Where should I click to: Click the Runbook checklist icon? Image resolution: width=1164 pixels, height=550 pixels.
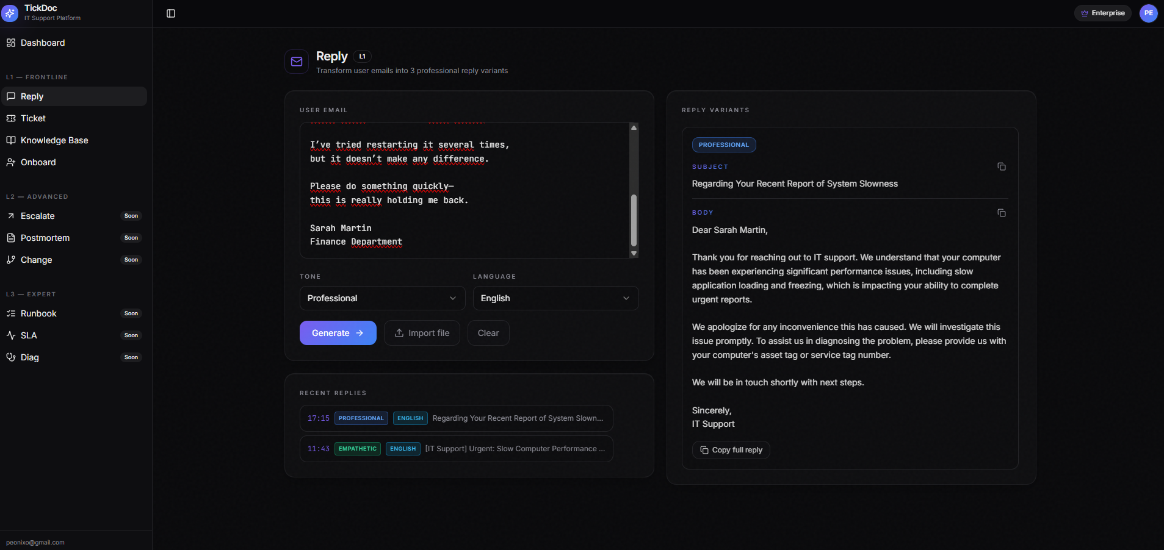coord(11,313)
